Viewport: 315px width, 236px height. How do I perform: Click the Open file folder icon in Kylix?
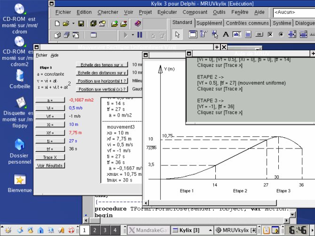[66, 24]
